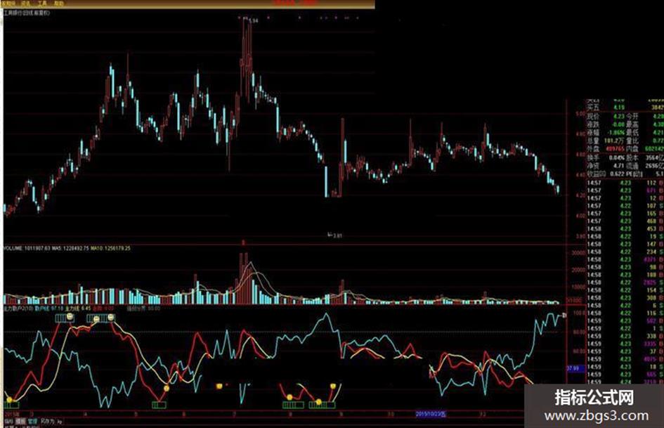The width and height of the screenshot is (664, 428).
Task: Select the tick row with volume 453
Action: 625,229
